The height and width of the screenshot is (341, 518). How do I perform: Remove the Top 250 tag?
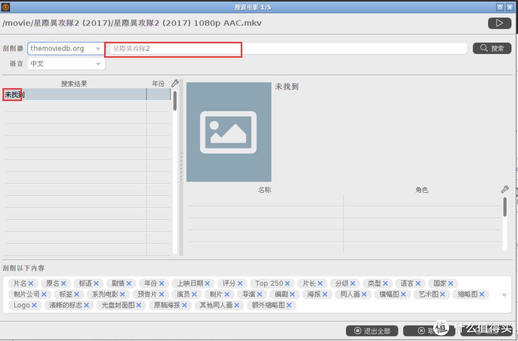click(287, 283)
